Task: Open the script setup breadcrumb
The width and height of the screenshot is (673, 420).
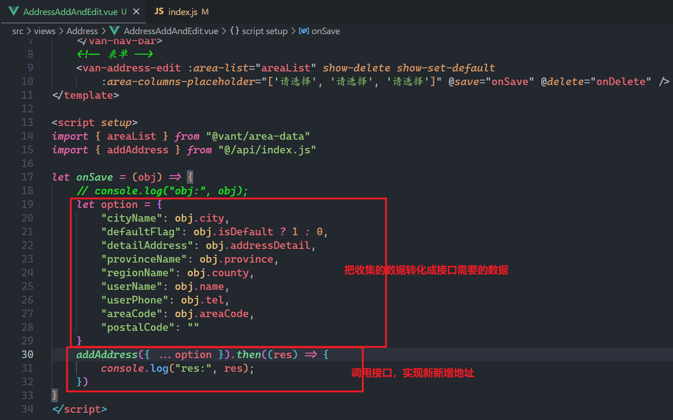Action: click(265, 31)
